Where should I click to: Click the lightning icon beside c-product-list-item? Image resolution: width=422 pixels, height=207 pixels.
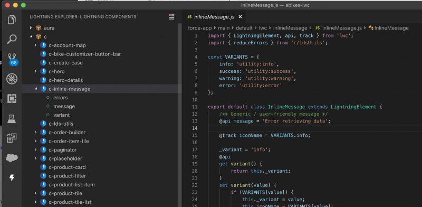tap(43, 185)
